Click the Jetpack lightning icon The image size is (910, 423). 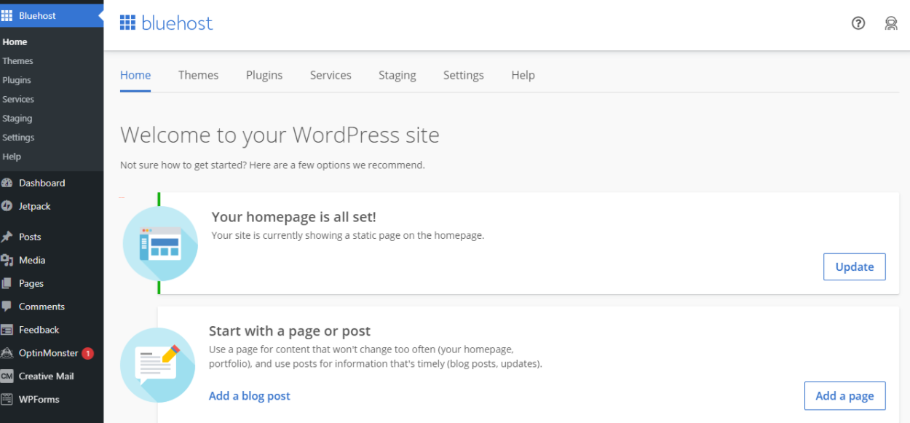7,206
